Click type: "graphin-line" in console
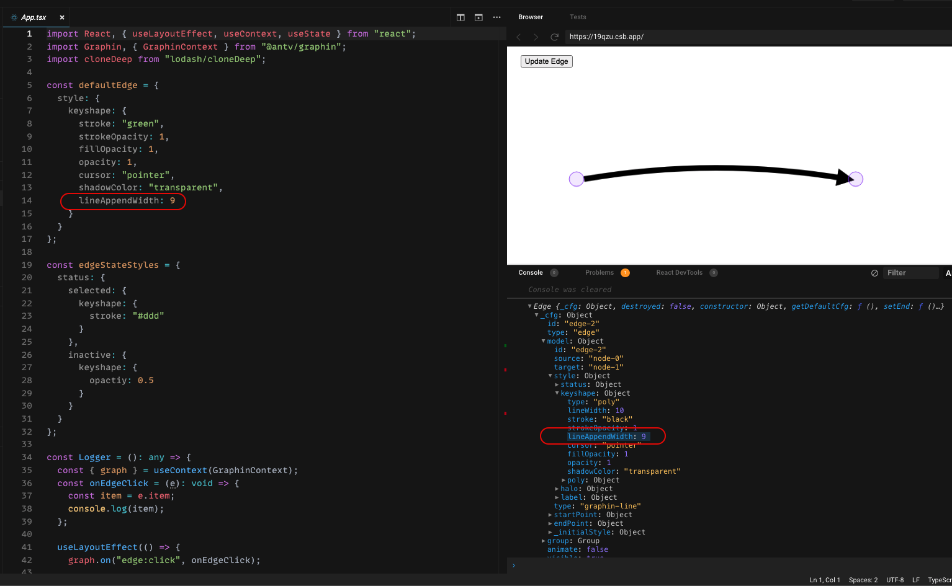The height and width of the screenshot is (586, 952). (597, 506)
